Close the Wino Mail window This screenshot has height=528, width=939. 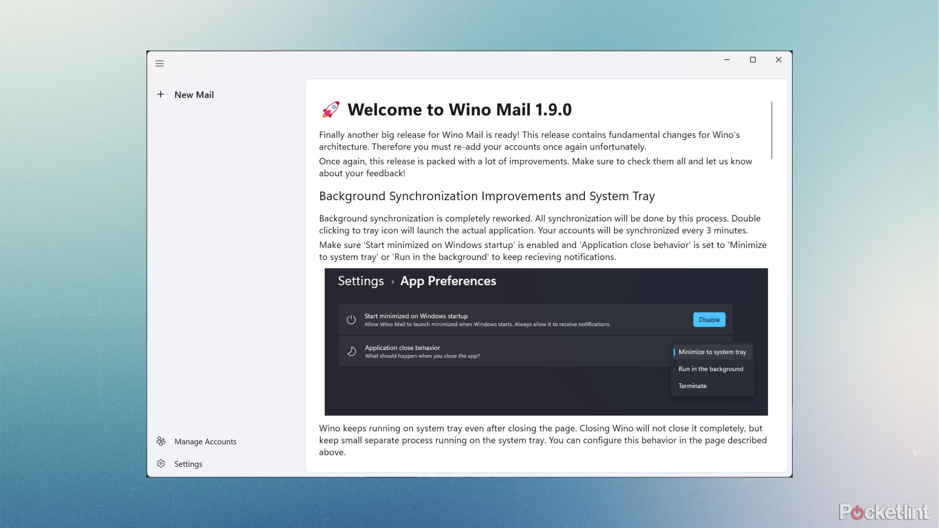[778, 60]
